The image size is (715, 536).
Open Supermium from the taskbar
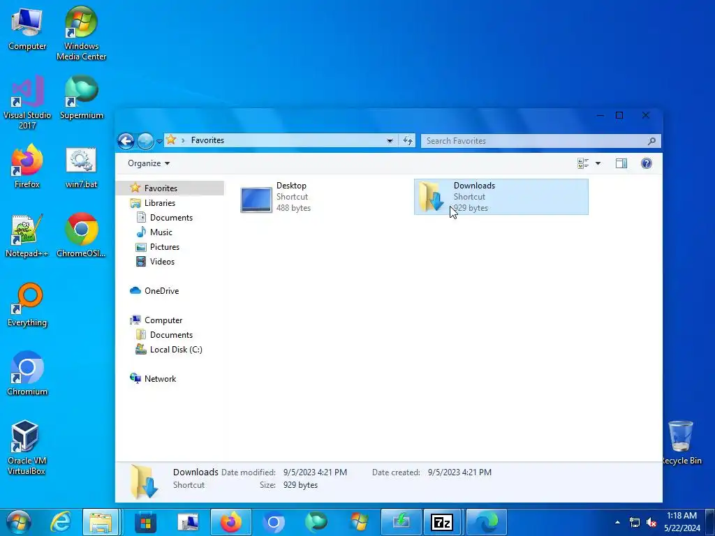tap(316, 522)
